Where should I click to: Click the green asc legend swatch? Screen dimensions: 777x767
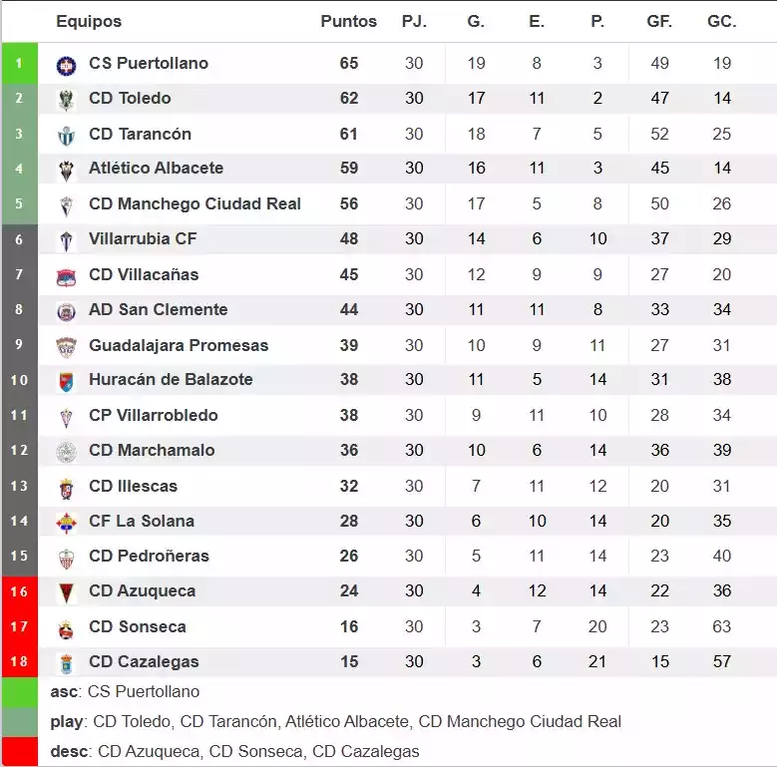[x=19, y=692]
